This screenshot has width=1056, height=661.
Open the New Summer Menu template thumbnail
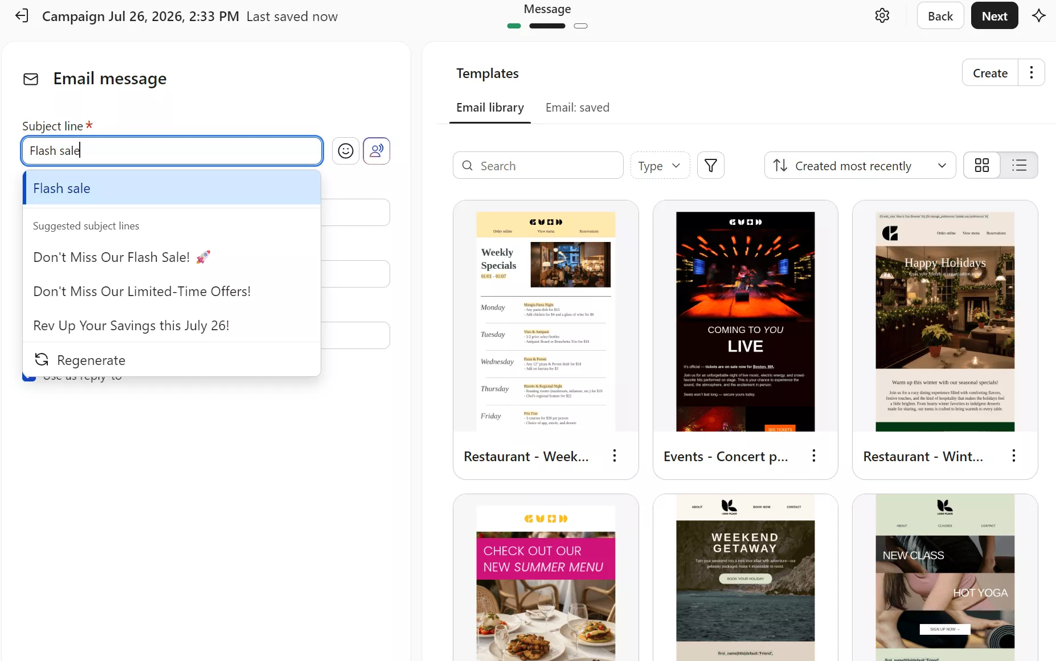tap(546, 583)
